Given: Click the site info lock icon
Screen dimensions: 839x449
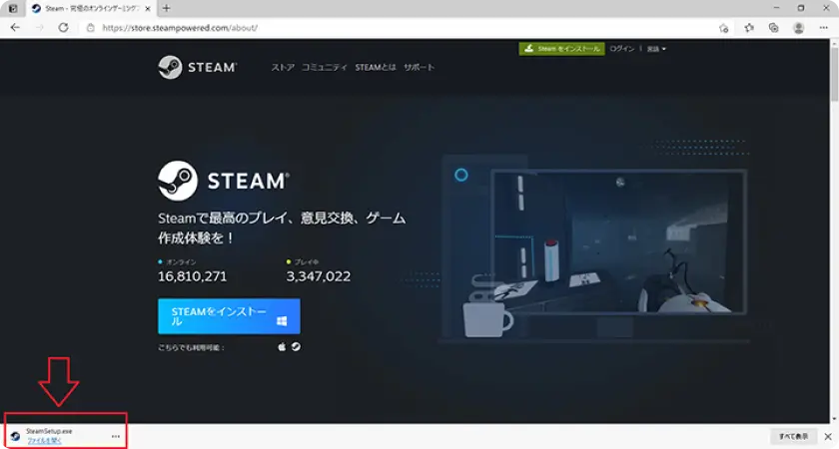Looking at the screenshot, I should click(91, 28).
